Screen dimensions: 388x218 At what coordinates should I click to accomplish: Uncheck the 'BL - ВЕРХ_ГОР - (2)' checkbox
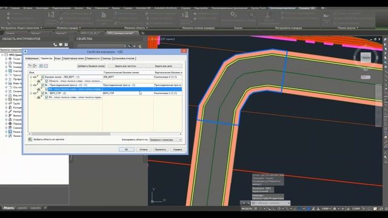42,93
